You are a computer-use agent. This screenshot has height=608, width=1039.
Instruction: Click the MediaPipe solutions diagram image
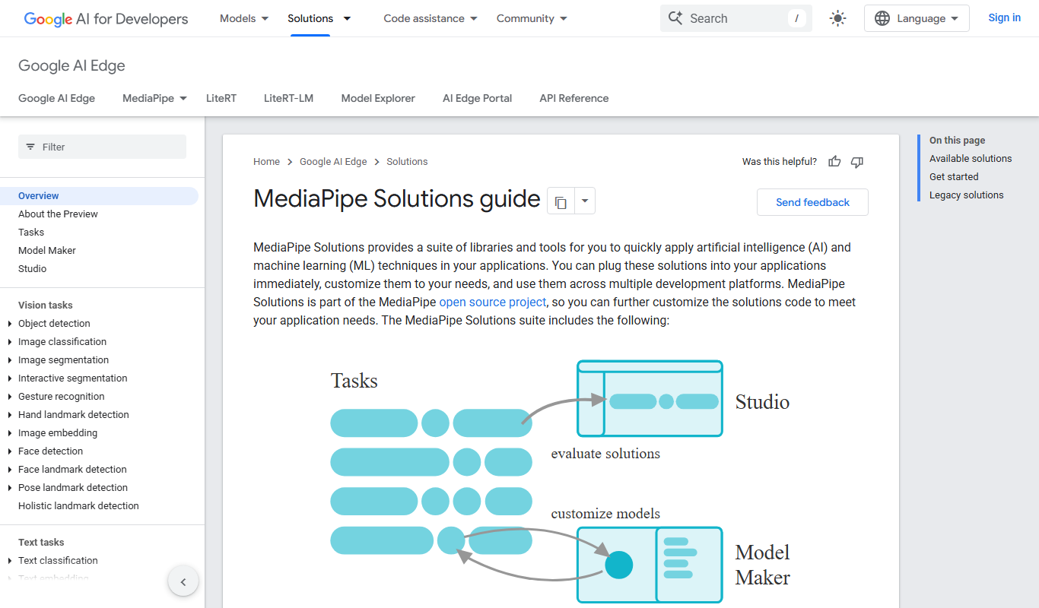pyautogui.click(x=561, y=482)
